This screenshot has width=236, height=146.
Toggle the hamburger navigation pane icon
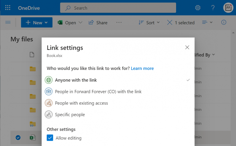coord(8,22)
